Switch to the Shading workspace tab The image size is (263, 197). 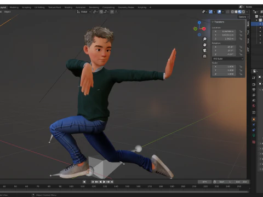pos(68,8)
